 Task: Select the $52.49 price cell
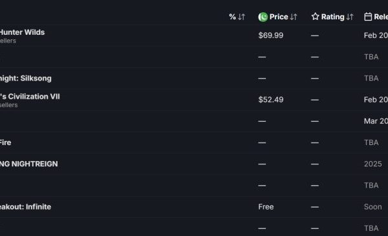[x=271, y=100]
